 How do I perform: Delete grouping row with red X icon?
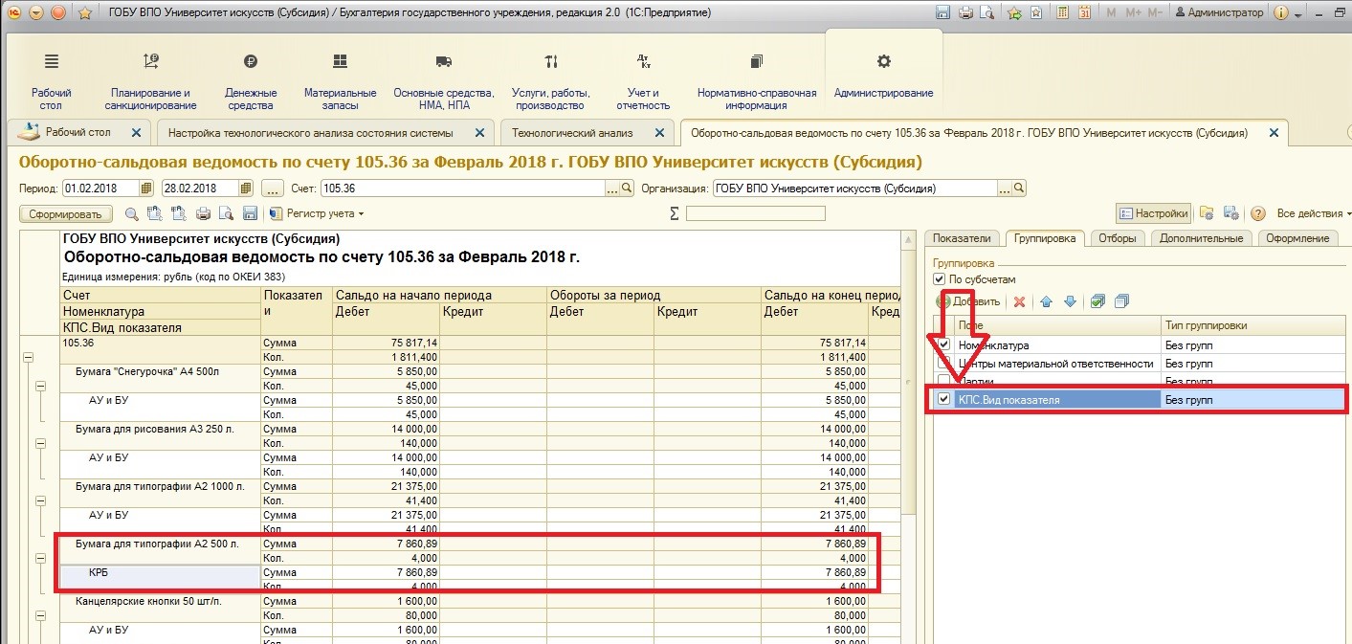tap(1019, 301)
